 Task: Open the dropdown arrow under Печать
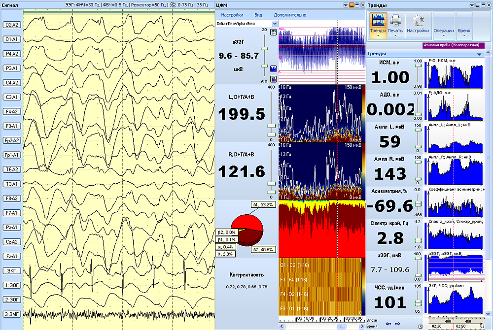click(395, 35)
